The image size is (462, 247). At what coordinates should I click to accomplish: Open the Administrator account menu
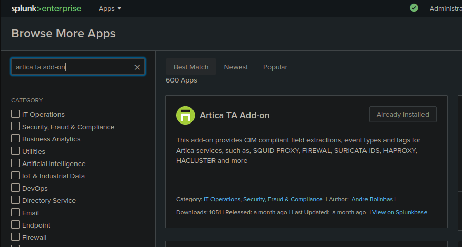click(446, 9)
